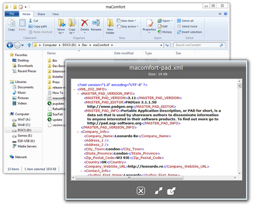
Task: Click the search magnifier icon
Action: pyautogui.click(x=222, y=45)
